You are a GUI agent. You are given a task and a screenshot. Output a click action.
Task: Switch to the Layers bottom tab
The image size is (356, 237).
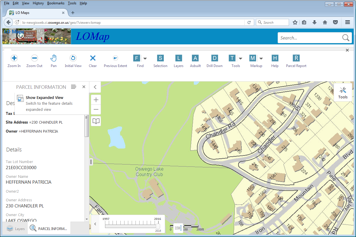(16, 229)
